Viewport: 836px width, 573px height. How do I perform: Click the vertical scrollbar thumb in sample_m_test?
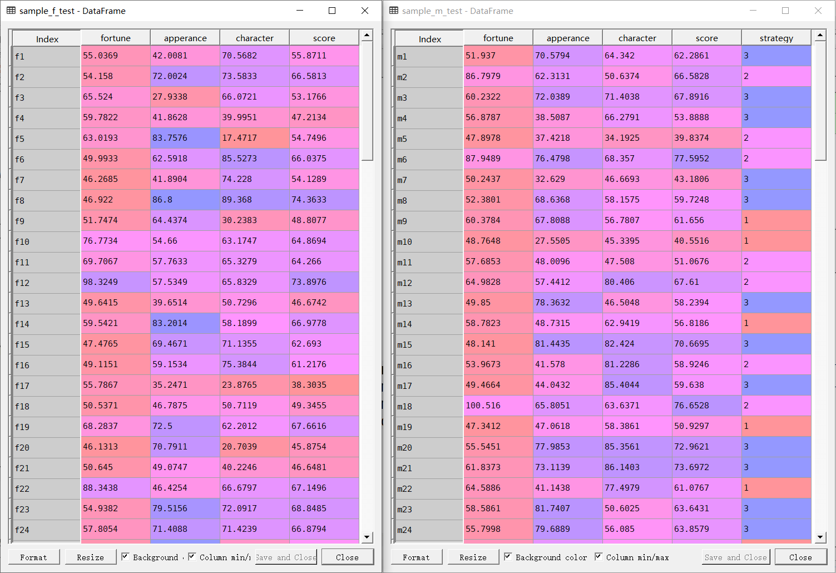point(820,101)
